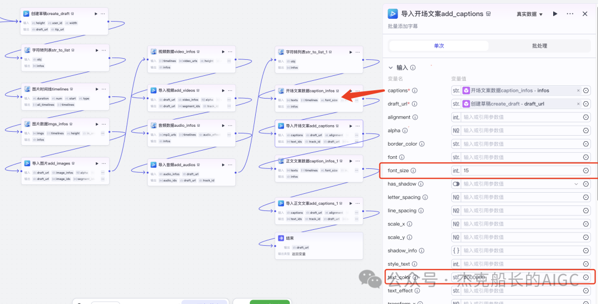The width and height of the screenshot is (598, 304).
Task: Run the 音频数据audio_infos node
Action: pos(223,126)
